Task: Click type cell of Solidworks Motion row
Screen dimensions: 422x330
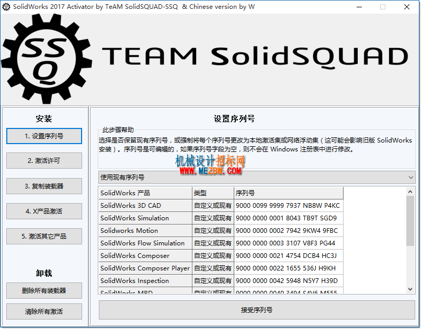Action: [213, 231]
